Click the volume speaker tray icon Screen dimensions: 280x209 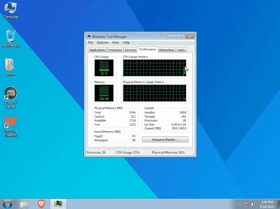coord(253,204)
